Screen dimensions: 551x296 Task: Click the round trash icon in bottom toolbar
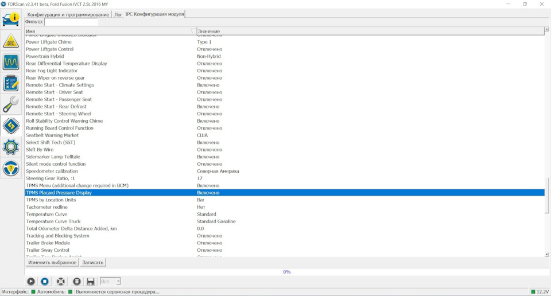[76, 281]
